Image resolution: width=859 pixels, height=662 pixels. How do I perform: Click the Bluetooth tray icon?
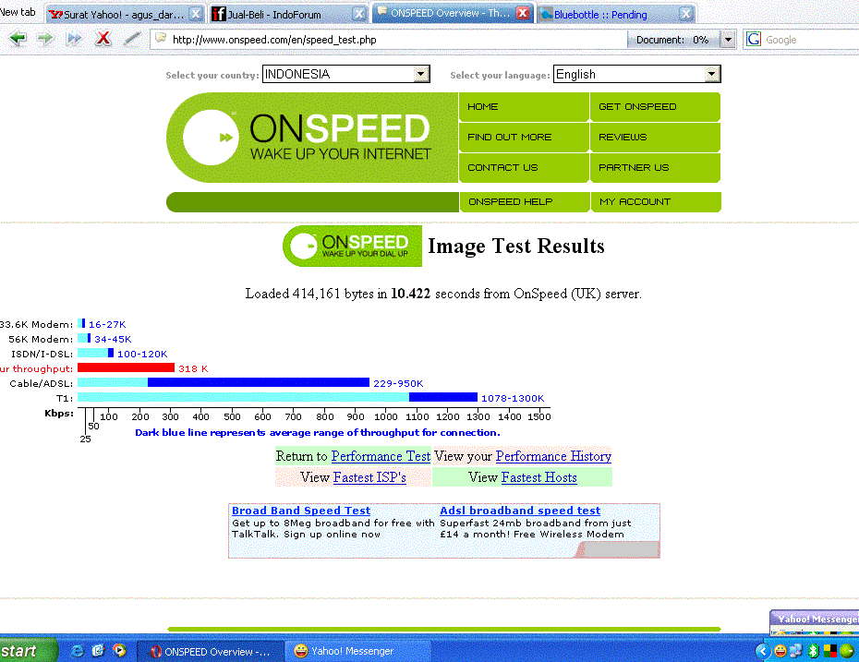[x=814, y=651]
